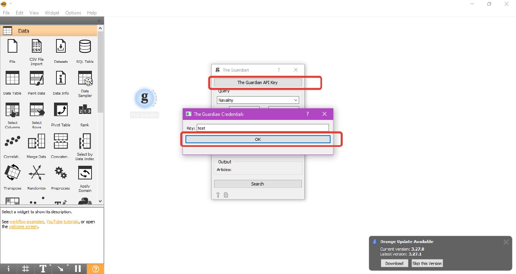This screenshot has height=274, width=516.
Task: Select the Paint Data widget
Action: click(37, 78)
